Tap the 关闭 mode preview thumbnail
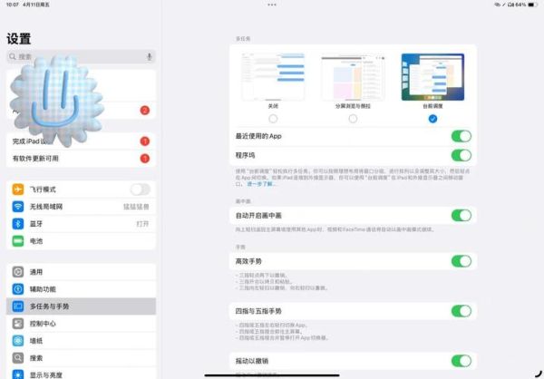 point(273,77)
